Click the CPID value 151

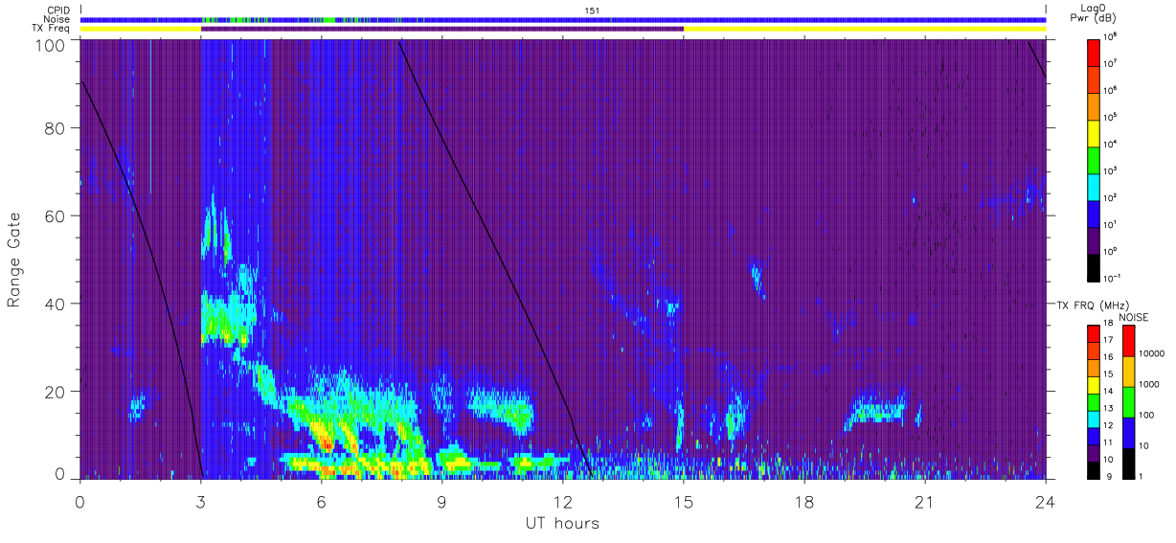[592, 11]
